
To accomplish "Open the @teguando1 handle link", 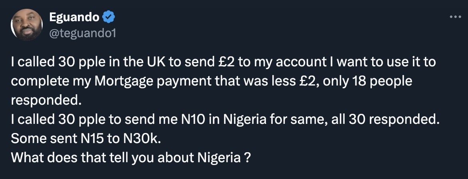I will (82, 34).
